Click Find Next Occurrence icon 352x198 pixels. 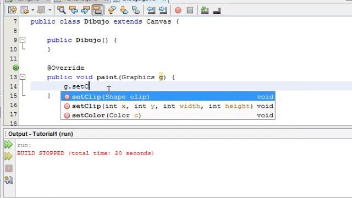coord(85,10)
